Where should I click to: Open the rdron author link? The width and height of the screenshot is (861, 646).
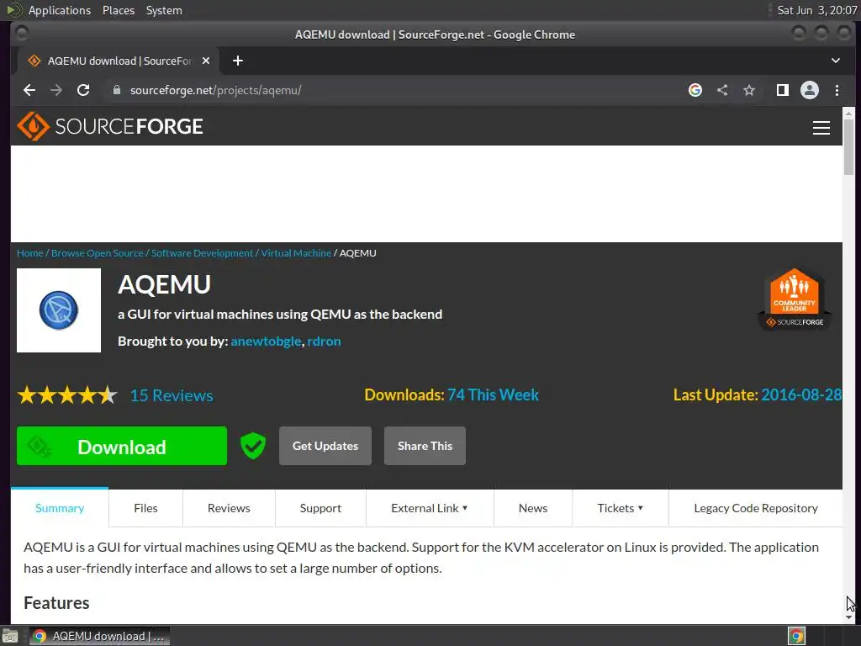(x=324, y=342)
